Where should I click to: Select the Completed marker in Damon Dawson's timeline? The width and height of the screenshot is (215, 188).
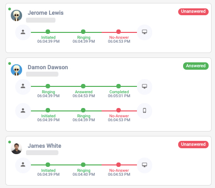coord(119,86)
